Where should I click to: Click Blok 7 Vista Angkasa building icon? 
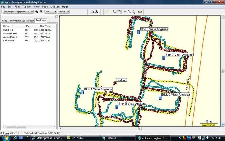point(164,58)
